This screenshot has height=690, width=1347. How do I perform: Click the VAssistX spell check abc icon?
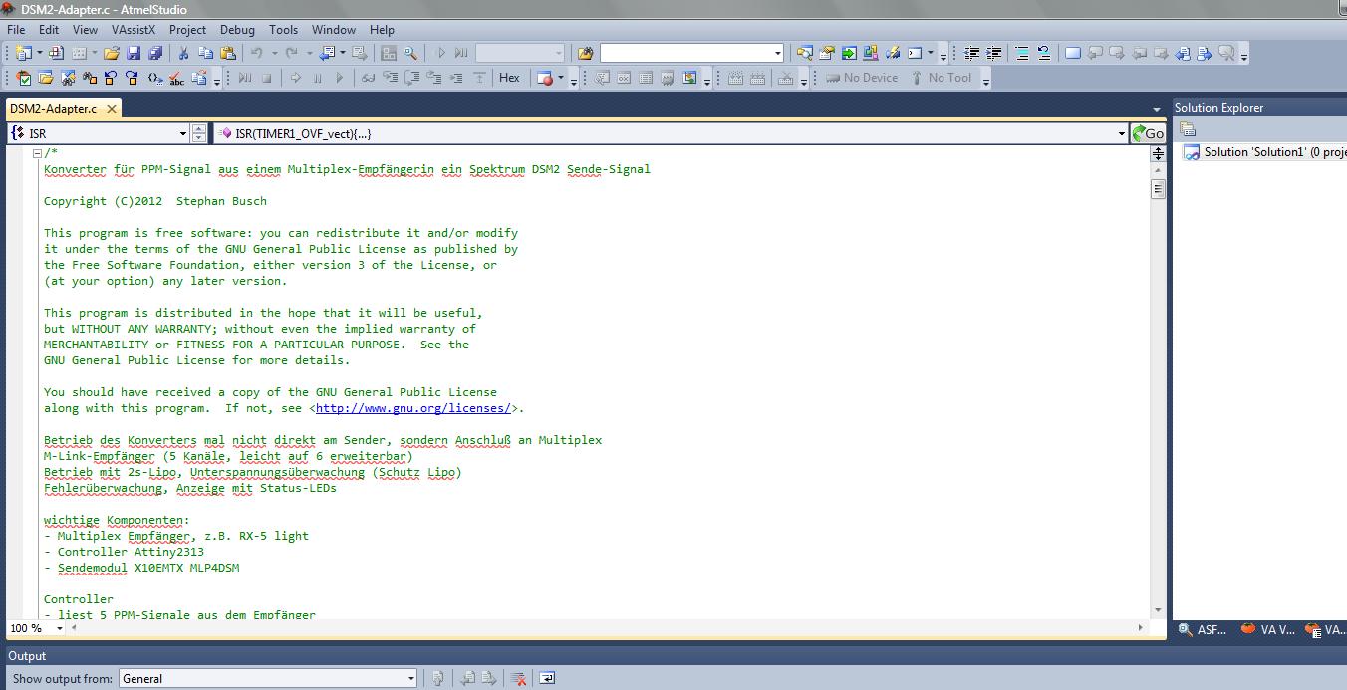(x=176, y=78)
